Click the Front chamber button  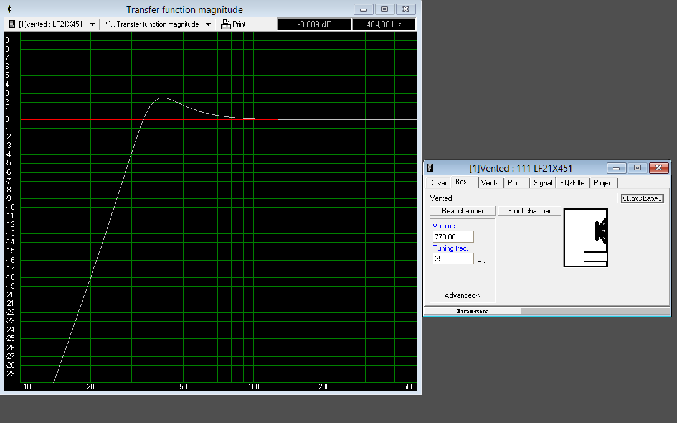[529, 211]
